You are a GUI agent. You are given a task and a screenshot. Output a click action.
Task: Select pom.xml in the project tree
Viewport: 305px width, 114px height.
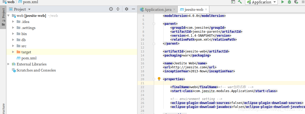pos(29,58)
